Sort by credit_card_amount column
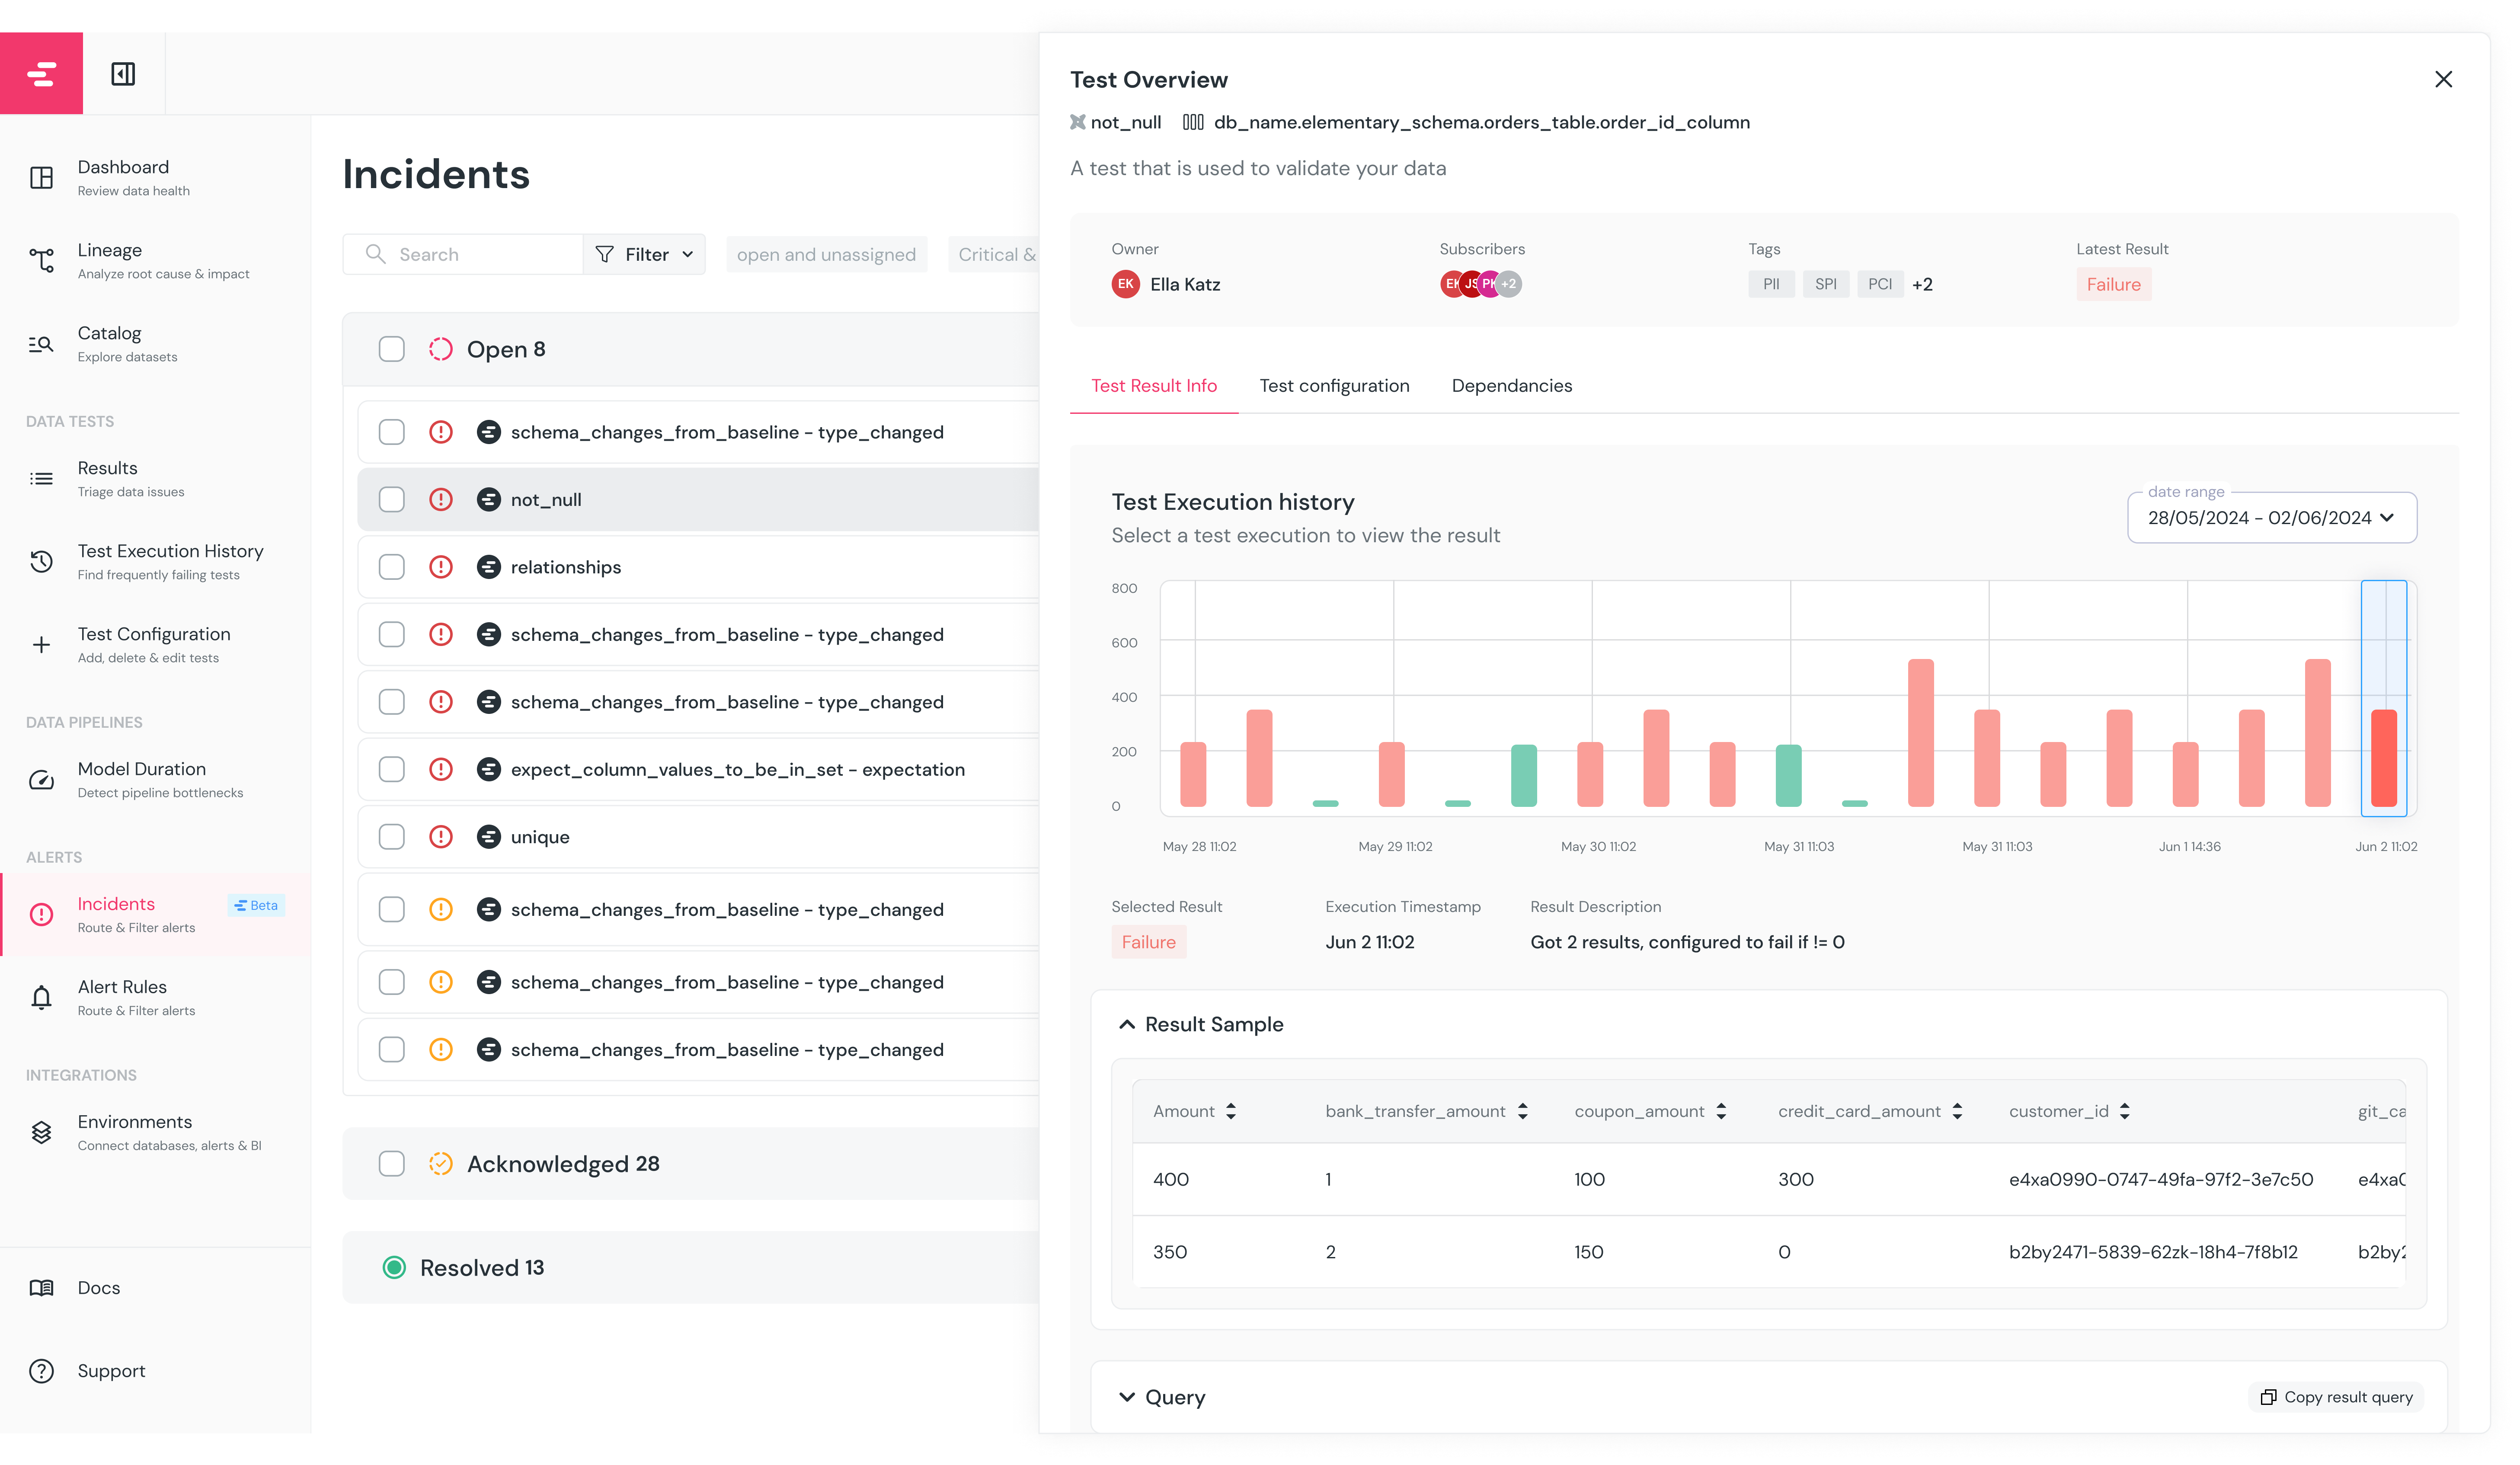This screenshot has height=1465, width=2520. 1956,1111
